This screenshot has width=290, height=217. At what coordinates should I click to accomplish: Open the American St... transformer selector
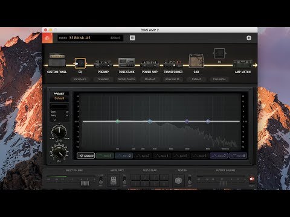(173, 79)
